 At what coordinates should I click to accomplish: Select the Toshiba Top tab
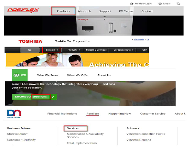pyautogui.click(x=29, y=50)
